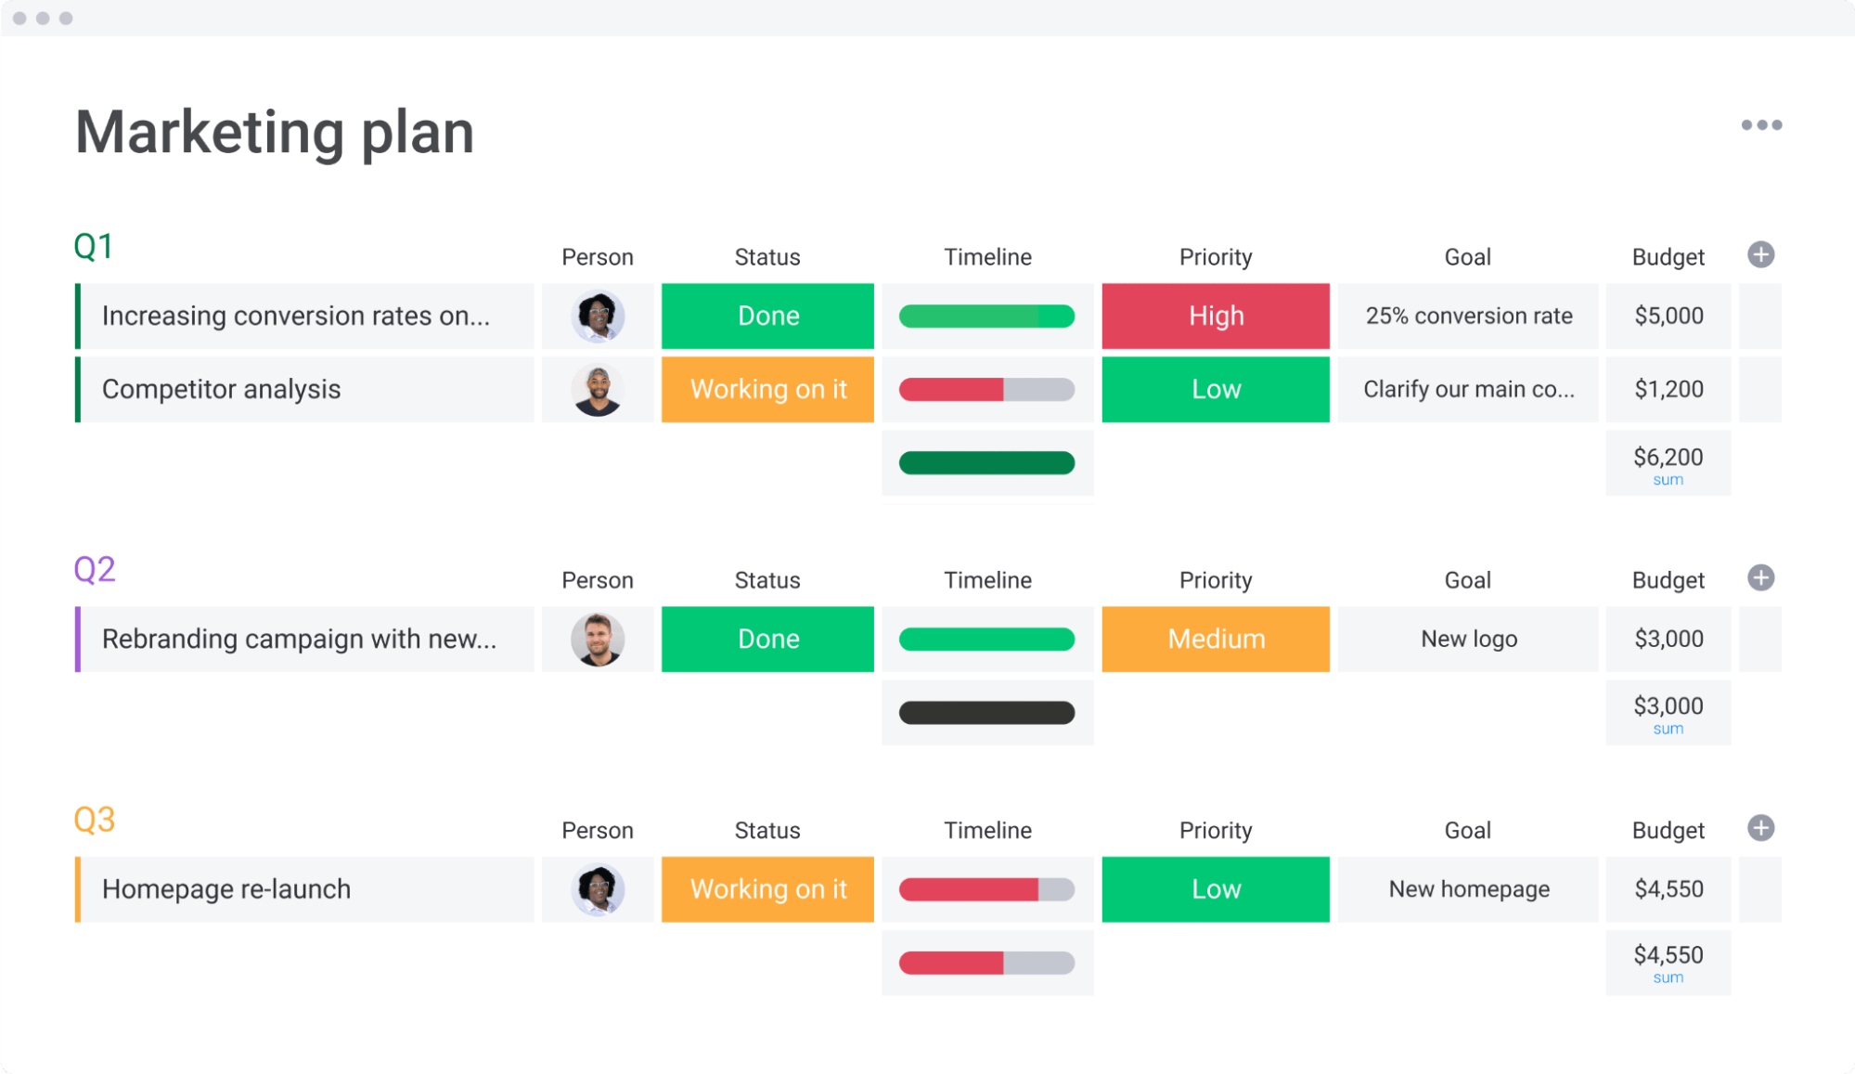Click the add column icon in Q3
Viewport: 1855px width, 1074px height.
[x=1759, y=829]
